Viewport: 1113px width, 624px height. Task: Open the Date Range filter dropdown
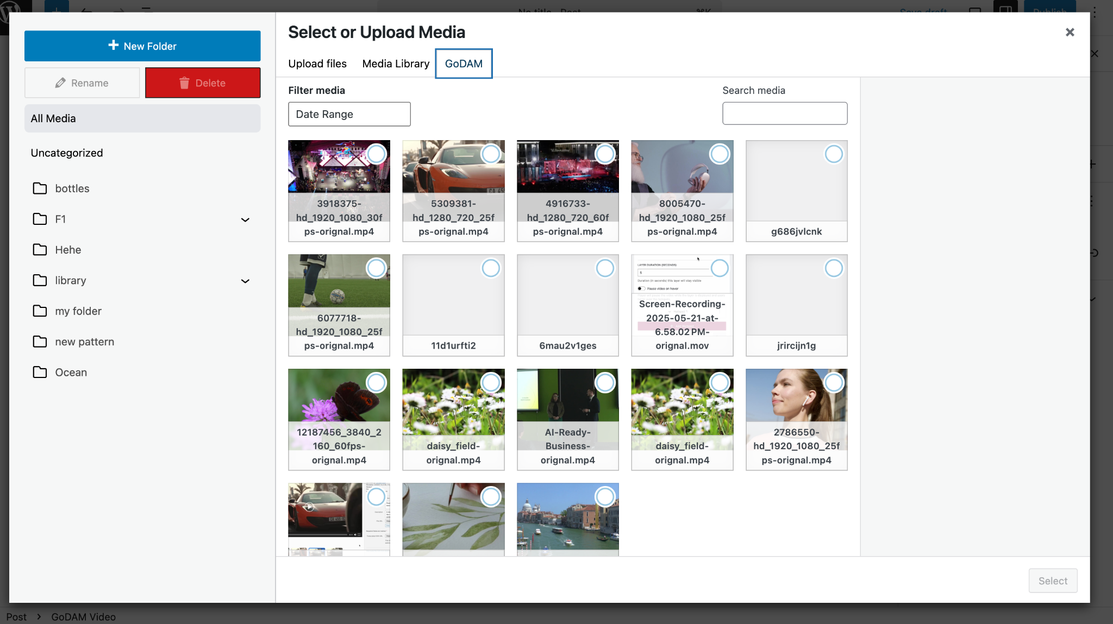tap(349, 114)
